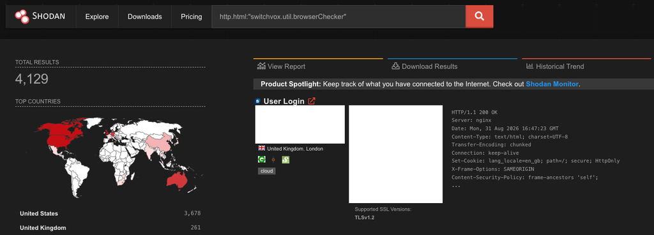Open the User Login result title
This screenshot has width=654, height=235.
click(284, 102)
